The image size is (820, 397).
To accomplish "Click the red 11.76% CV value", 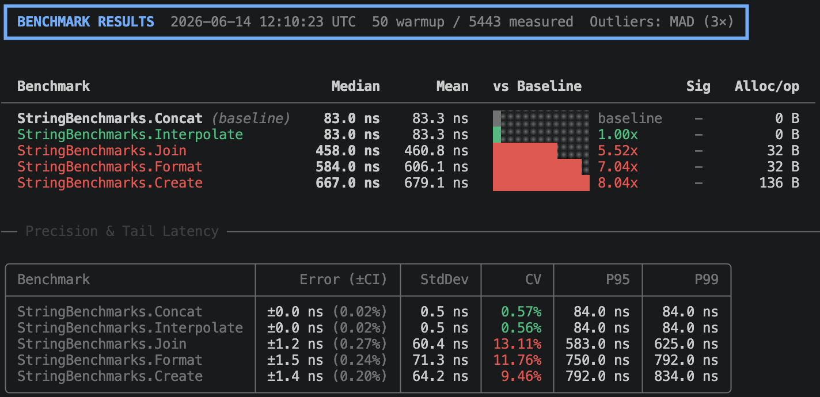I will click(x=517, y=360).
